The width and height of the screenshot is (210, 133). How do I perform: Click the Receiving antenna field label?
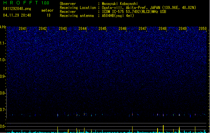[77, 16]
